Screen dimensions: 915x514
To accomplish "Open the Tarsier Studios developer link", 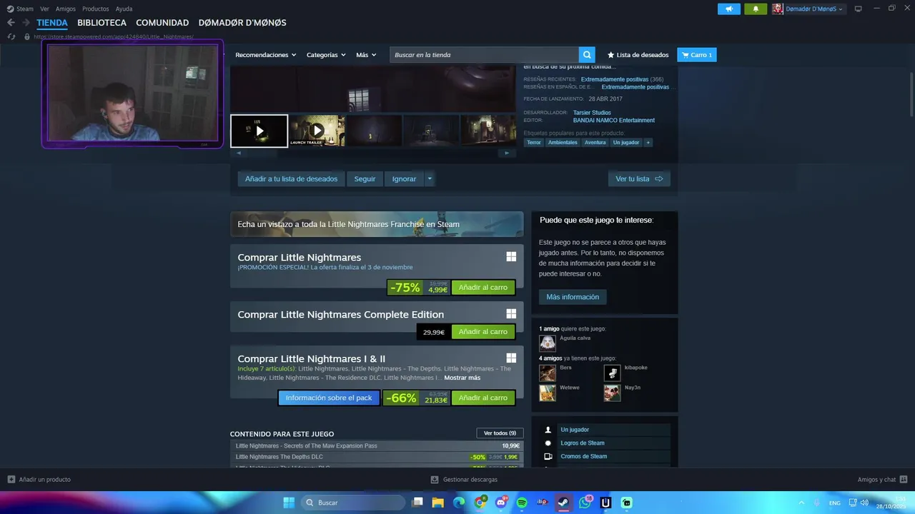I will pyautogui.click(x=592, y=113).
